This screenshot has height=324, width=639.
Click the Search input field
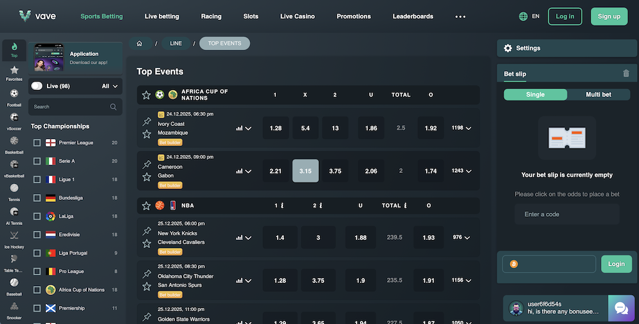[75, 107]
